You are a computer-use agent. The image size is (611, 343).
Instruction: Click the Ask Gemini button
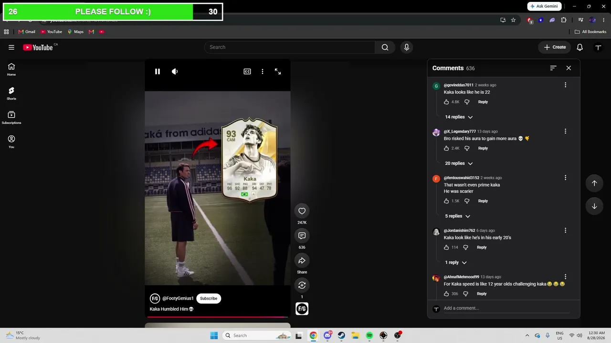544,6
